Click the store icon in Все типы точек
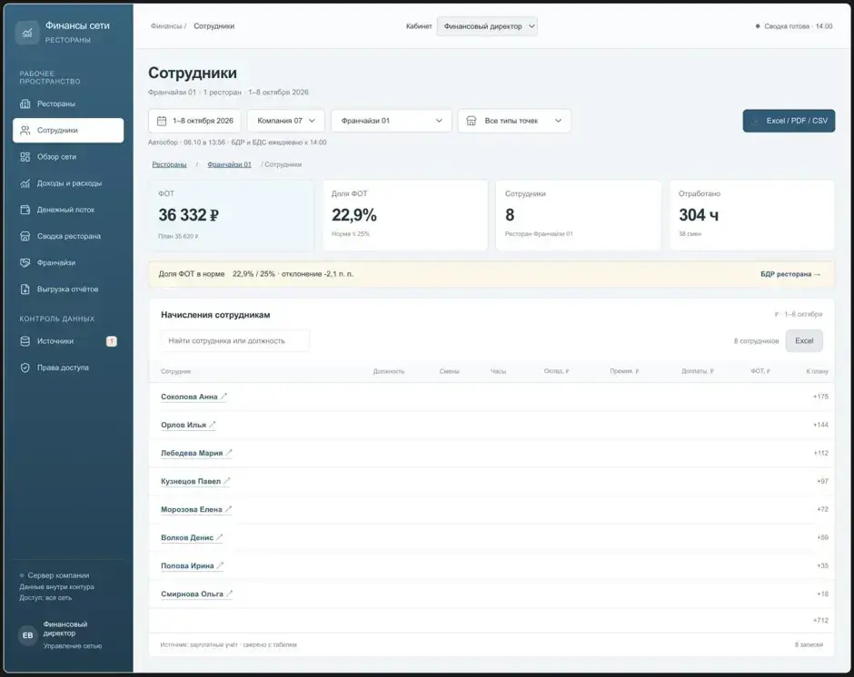The height and width of the screenshot is (677, 854). point(472,121)
